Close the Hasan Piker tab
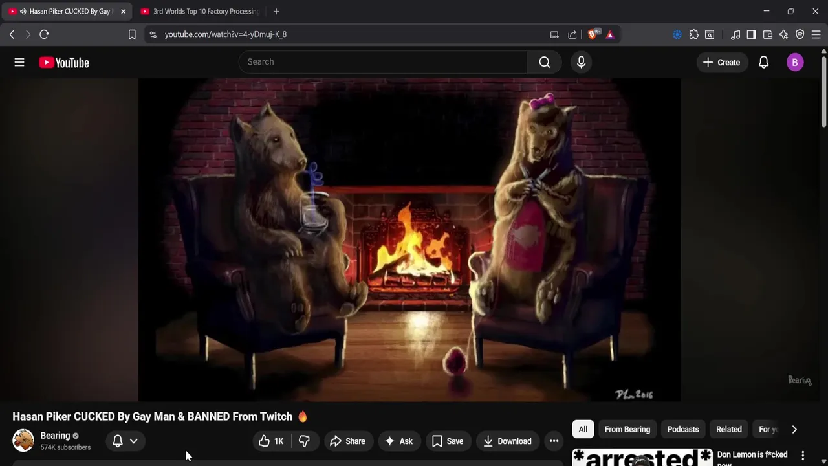828x466 pixels. coord(123,11)
